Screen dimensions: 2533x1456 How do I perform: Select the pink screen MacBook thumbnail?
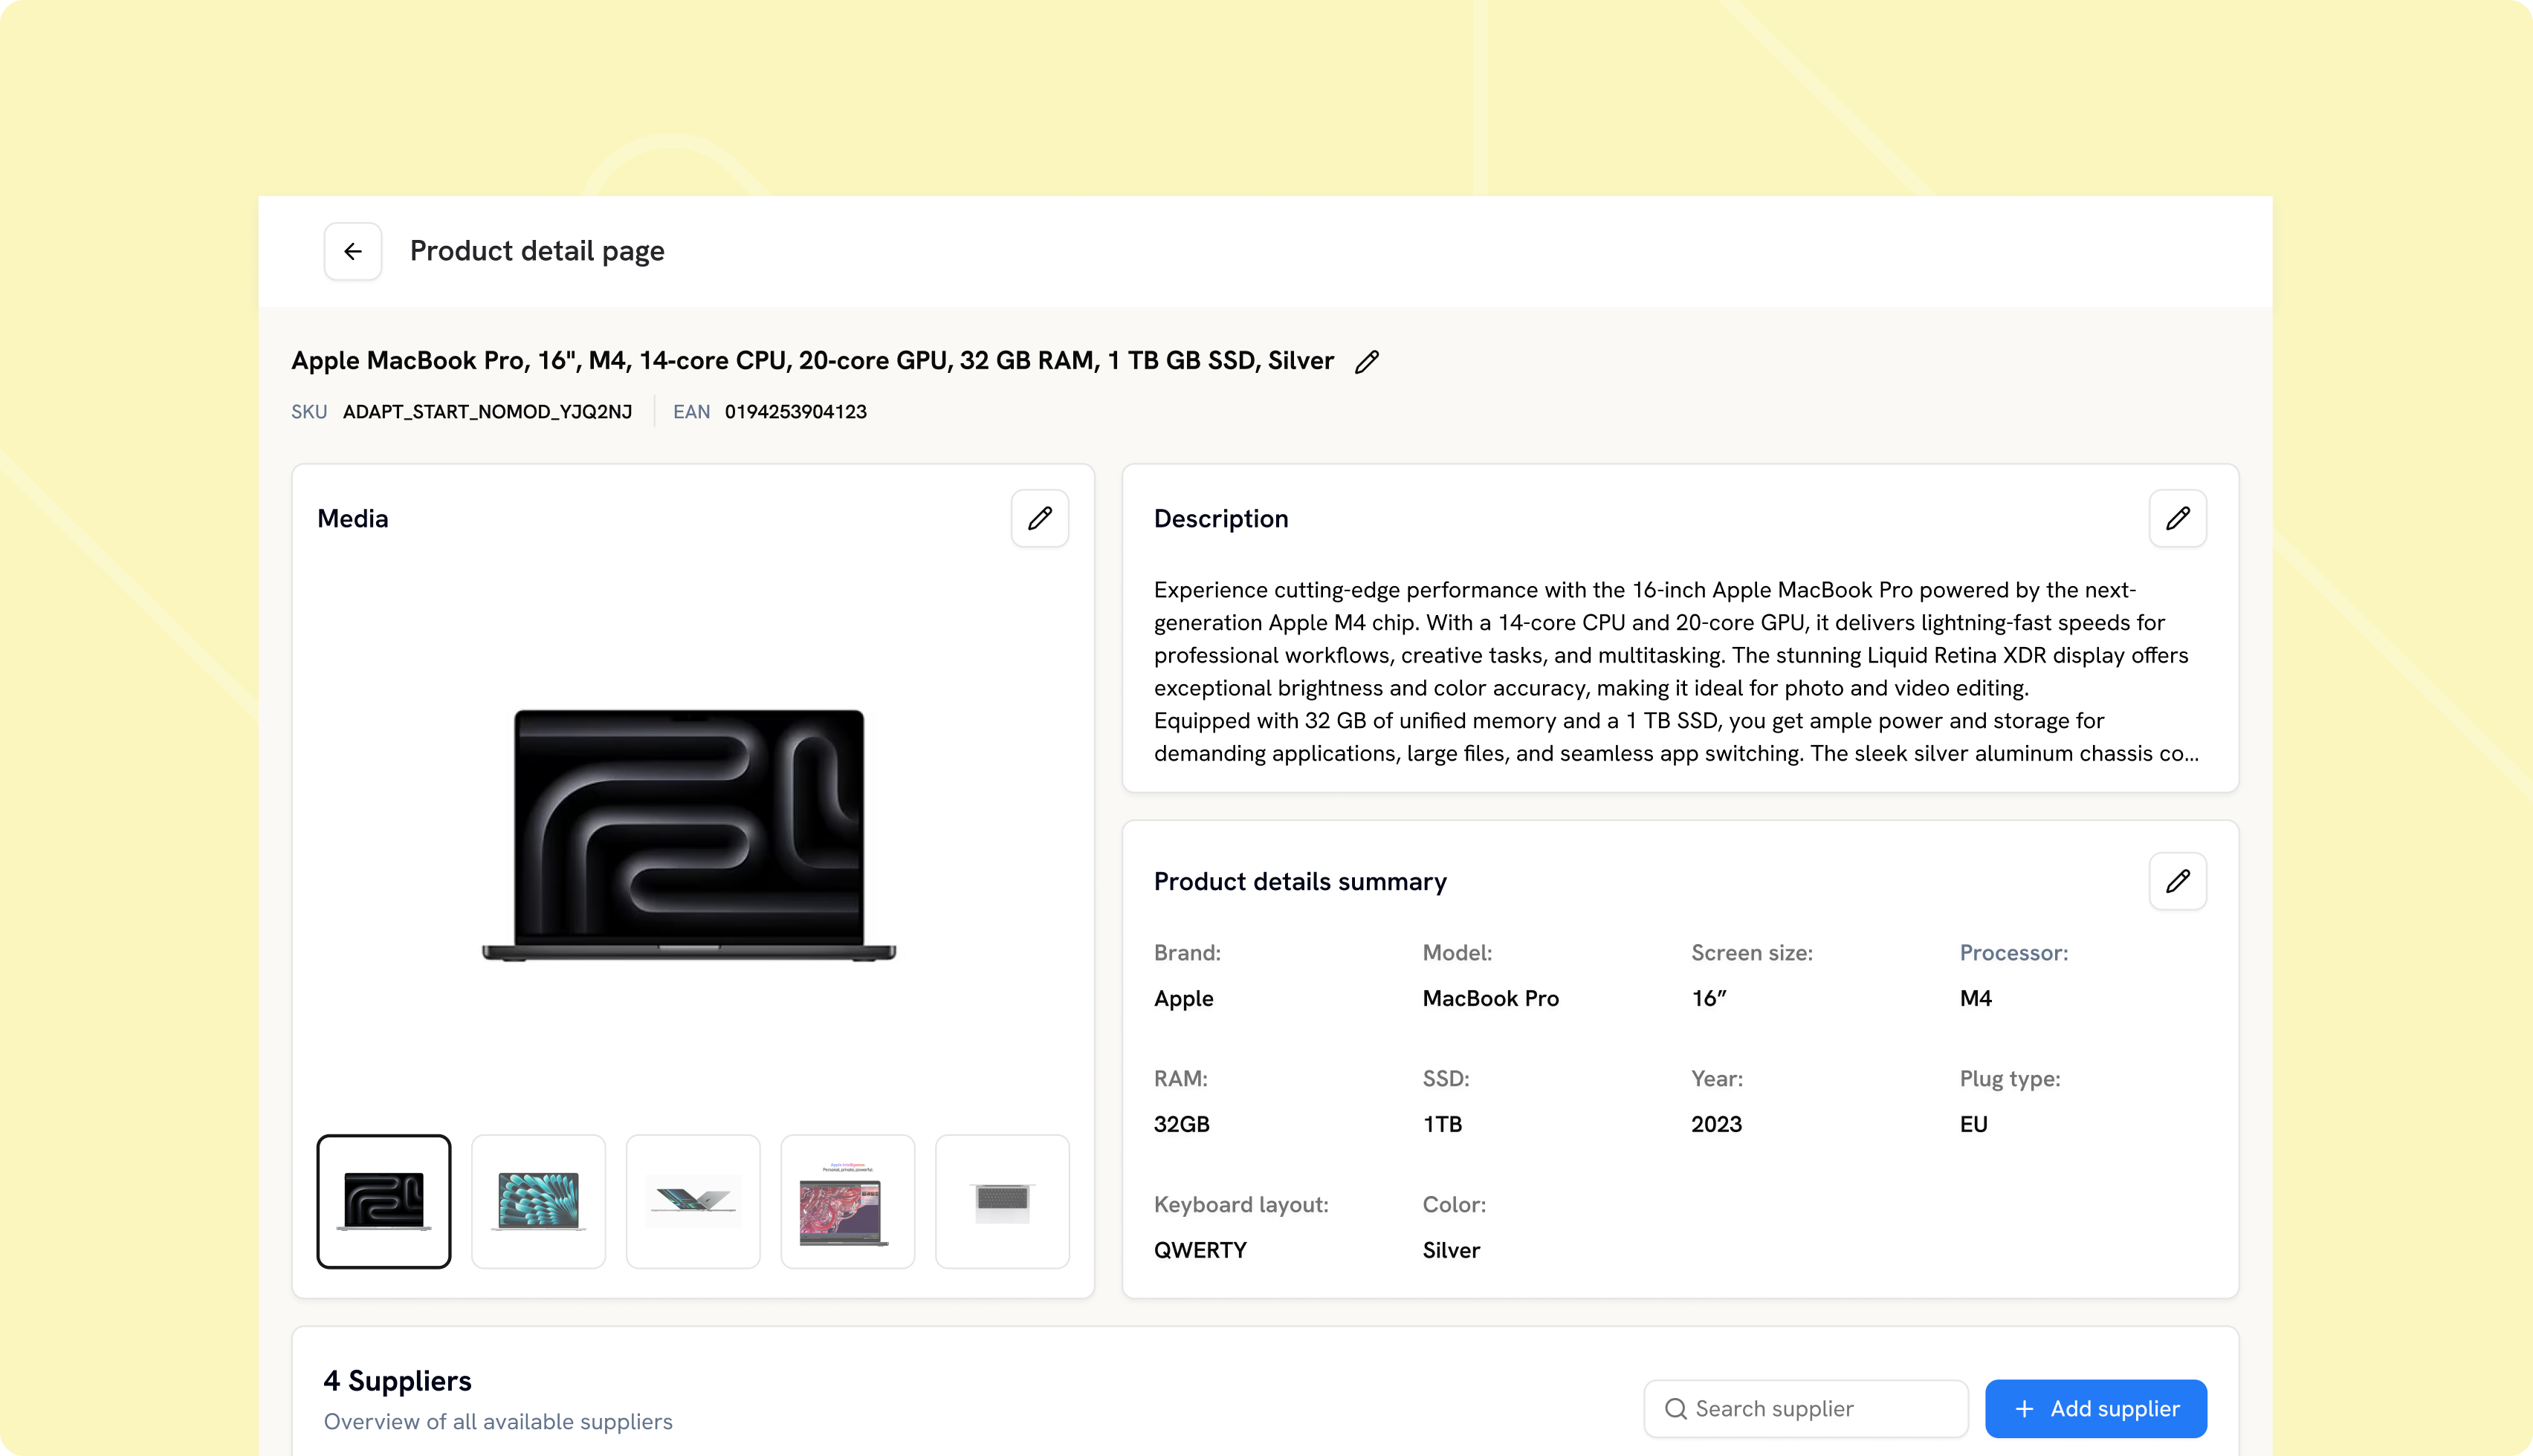[x=847, y=1201]
